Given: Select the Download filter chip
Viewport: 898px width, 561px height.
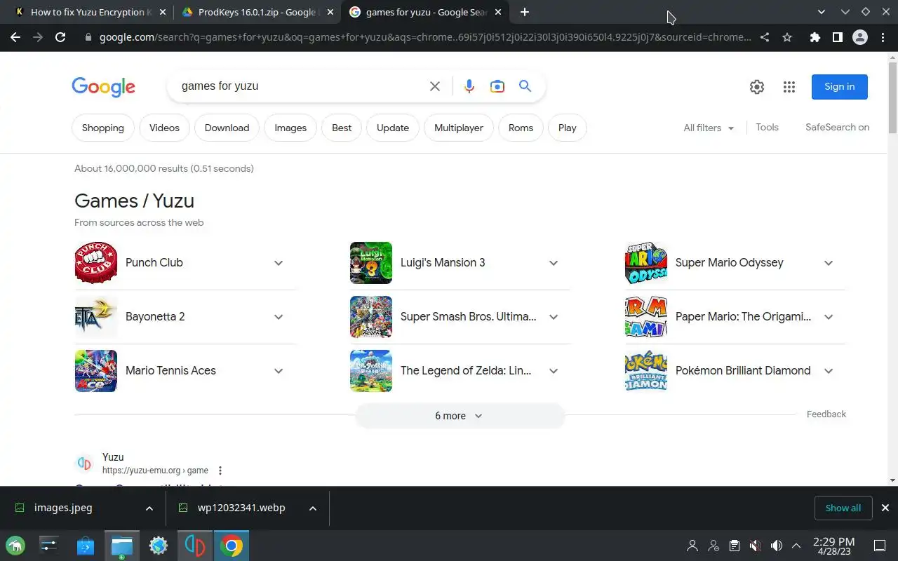Looking at the screenshot, I should point(227,128).
